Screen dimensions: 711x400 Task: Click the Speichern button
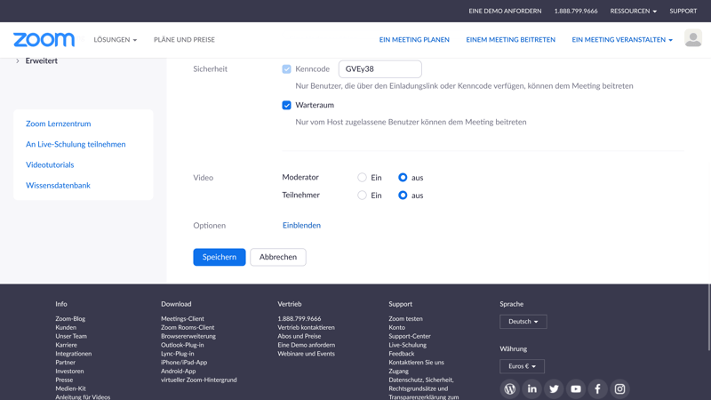[219, 257]
